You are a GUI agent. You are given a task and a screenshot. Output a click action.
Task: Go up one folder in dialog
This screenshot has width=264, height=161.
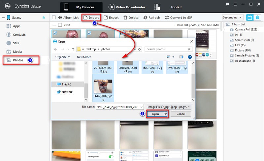(x=73, y=49)
